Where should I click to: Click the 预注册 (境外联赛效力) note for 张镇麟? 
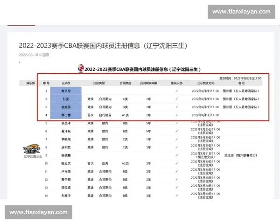241,155
